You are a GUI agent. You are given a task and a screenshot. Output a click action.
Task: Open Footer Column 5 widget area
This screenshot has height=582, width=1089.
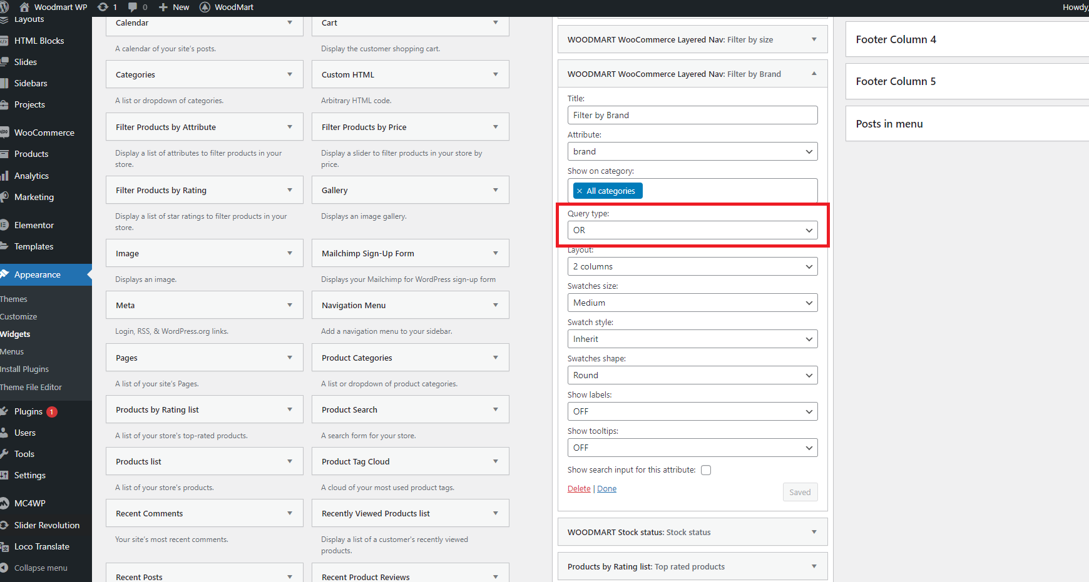point(968,81)
